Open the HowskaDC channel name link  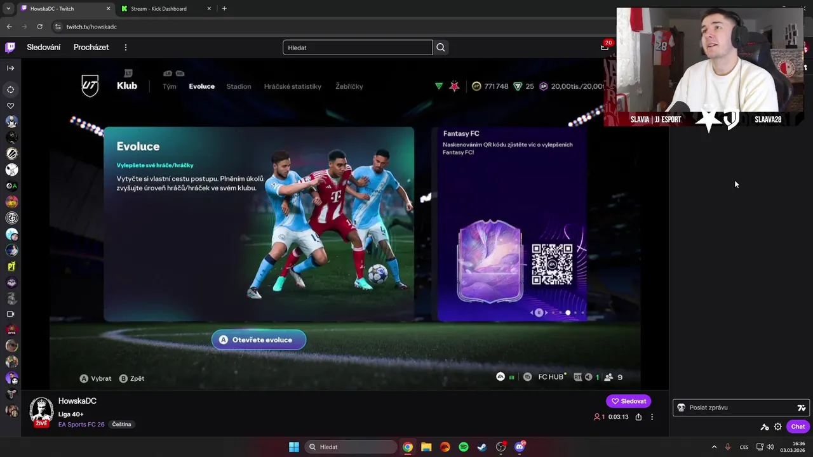77,401
